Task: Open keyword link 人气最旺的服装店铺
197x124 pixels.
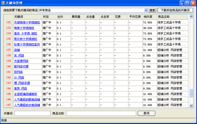Action: (x=27, y=100)
